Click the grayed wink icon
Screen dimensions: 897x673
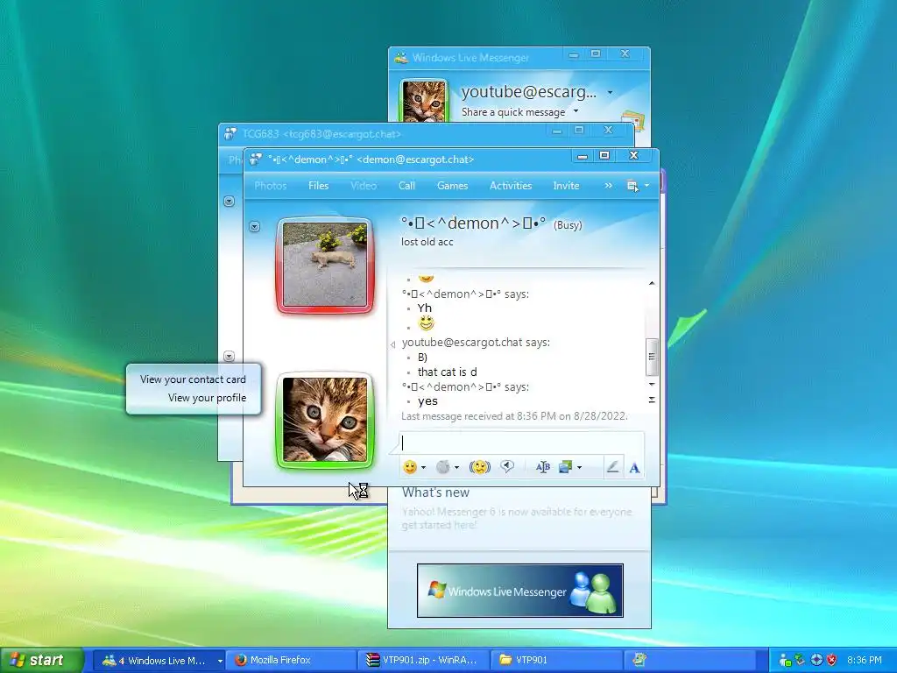442,468
